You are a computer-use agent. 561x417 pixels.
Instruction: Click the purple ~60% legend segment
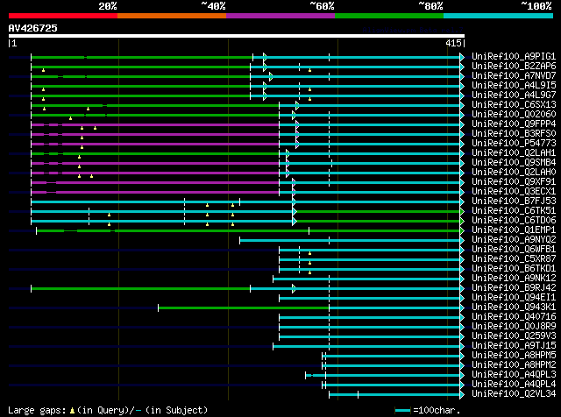click(x=280, y=16)
